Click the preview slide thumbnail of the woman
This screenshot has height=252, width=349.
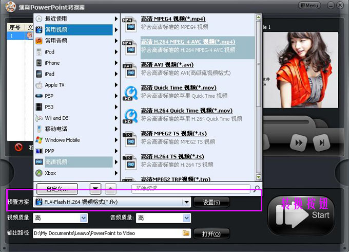(300, 70)
